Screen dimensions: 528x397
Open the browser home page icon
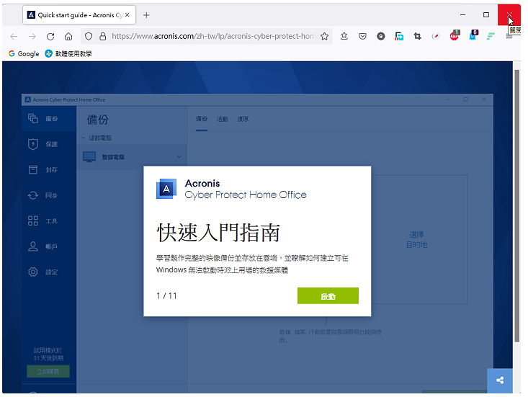coord(68,36)
